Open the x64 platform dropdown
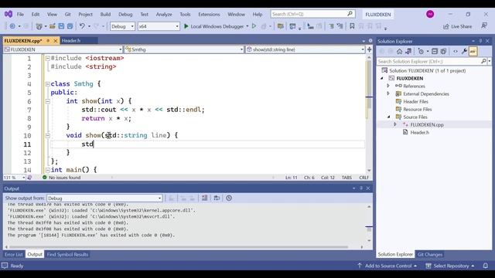The image size is (495, 278). tap(159, 26)
